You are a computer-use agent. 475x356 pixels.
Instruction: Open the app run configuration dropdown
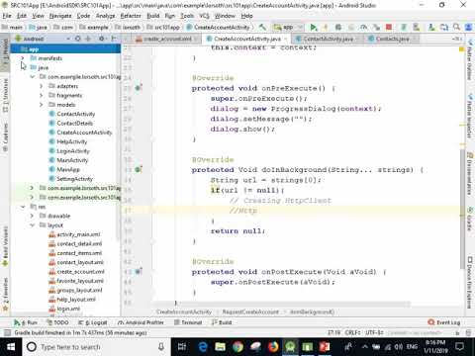pyautogui.click(x=288, y=27)
